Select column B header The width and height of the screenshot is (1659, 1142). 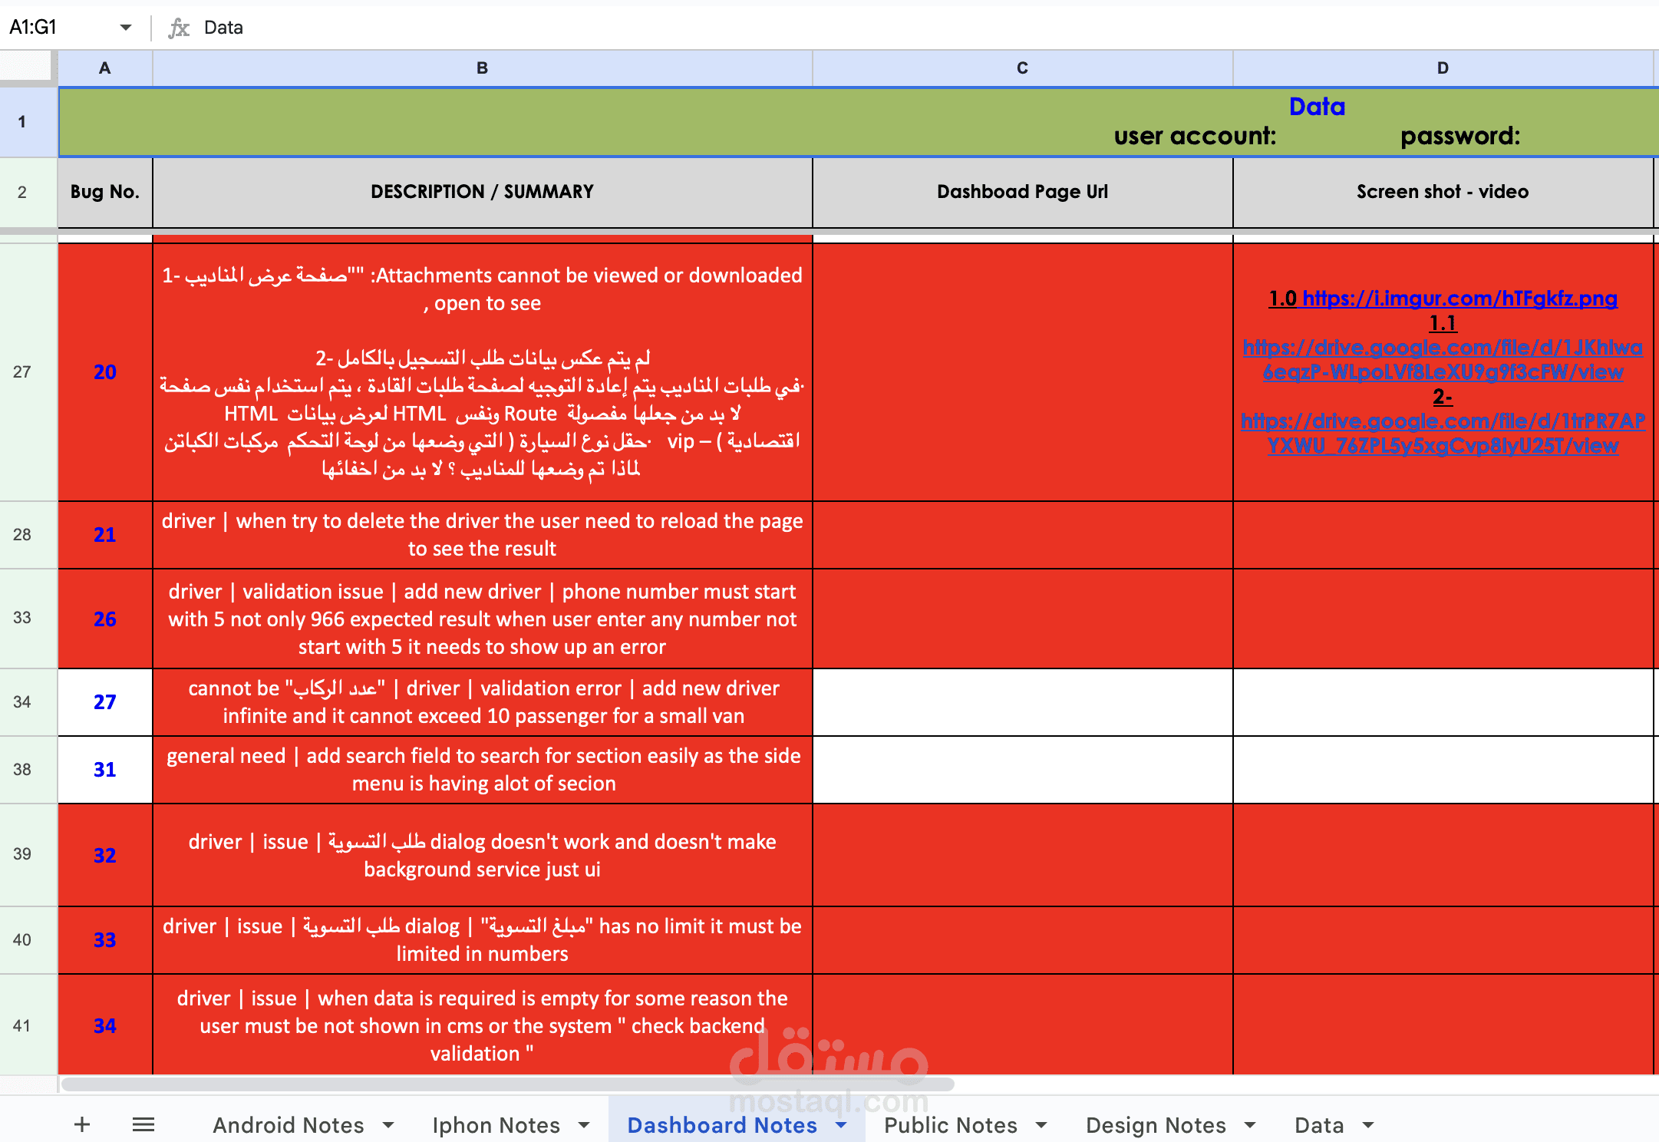click(x=482, y=68)
